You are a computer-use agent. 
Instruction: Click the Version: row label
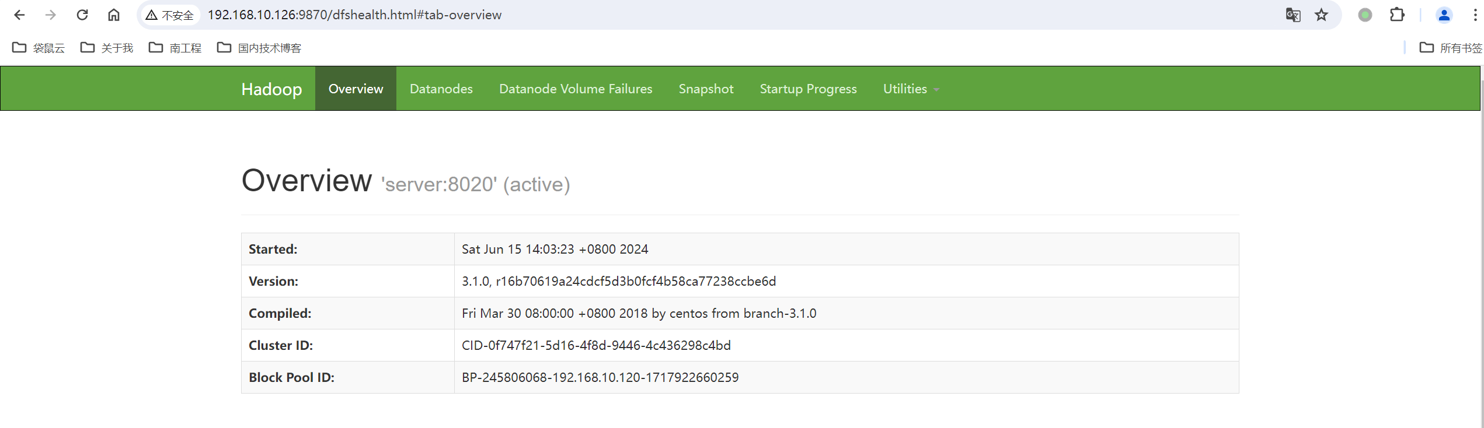click(x=273, y=281)
